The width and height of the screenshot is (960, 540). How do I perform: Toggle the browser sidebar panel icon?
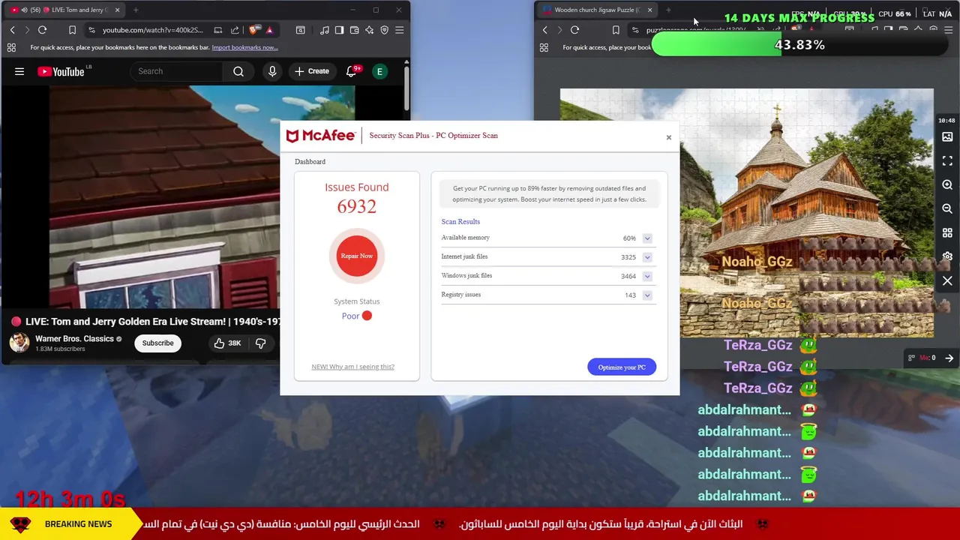[339, 30]
